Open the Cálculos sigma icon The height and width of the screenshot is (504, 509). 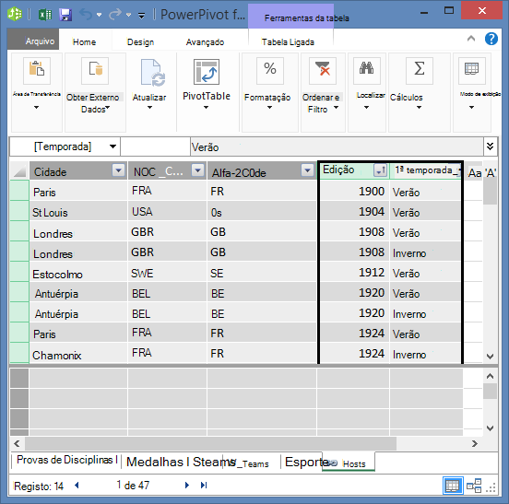click(x=419, y=70)
